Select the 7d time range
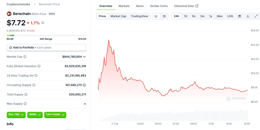The width and height of the screenshot is (260, 130). click(x=185, y=16)
